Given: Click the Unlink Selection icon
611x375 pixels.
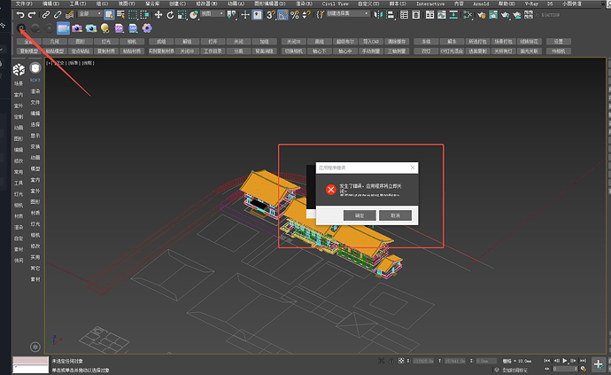Looking at the screenshot, I should point(58,15).
